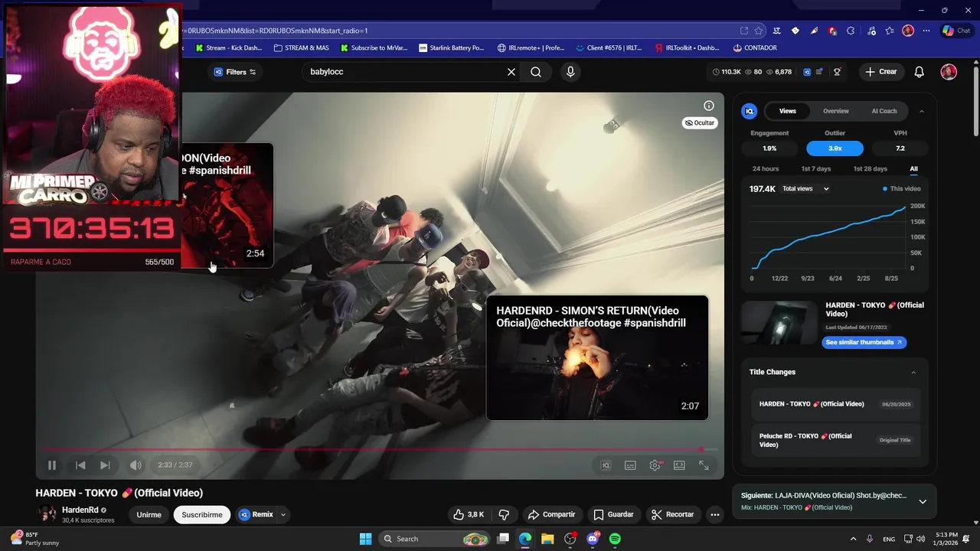Image resolution: width=980 pixels, height=551 pixels.
Task: Switch to the AI Coach tab
Action: tap(884, 111)
